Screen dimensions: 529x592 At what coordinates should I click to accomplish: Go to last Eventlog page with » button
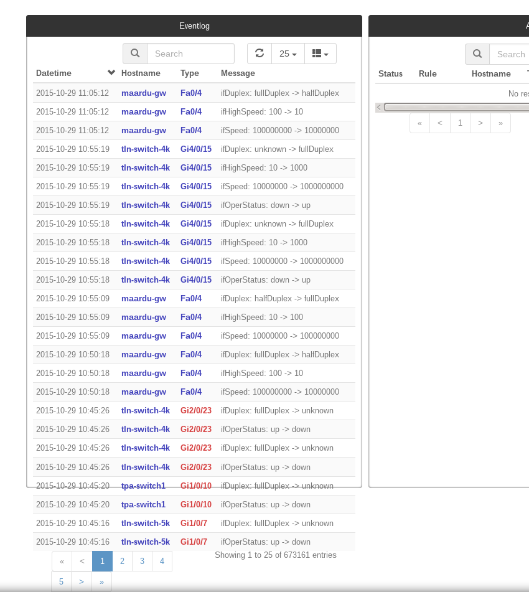click(101, 582)
